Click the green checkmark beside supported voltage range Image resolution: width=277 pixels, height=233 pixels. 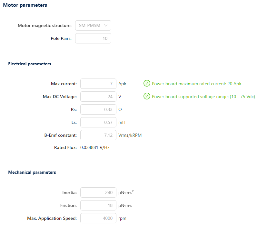click(x=147, y=96)
